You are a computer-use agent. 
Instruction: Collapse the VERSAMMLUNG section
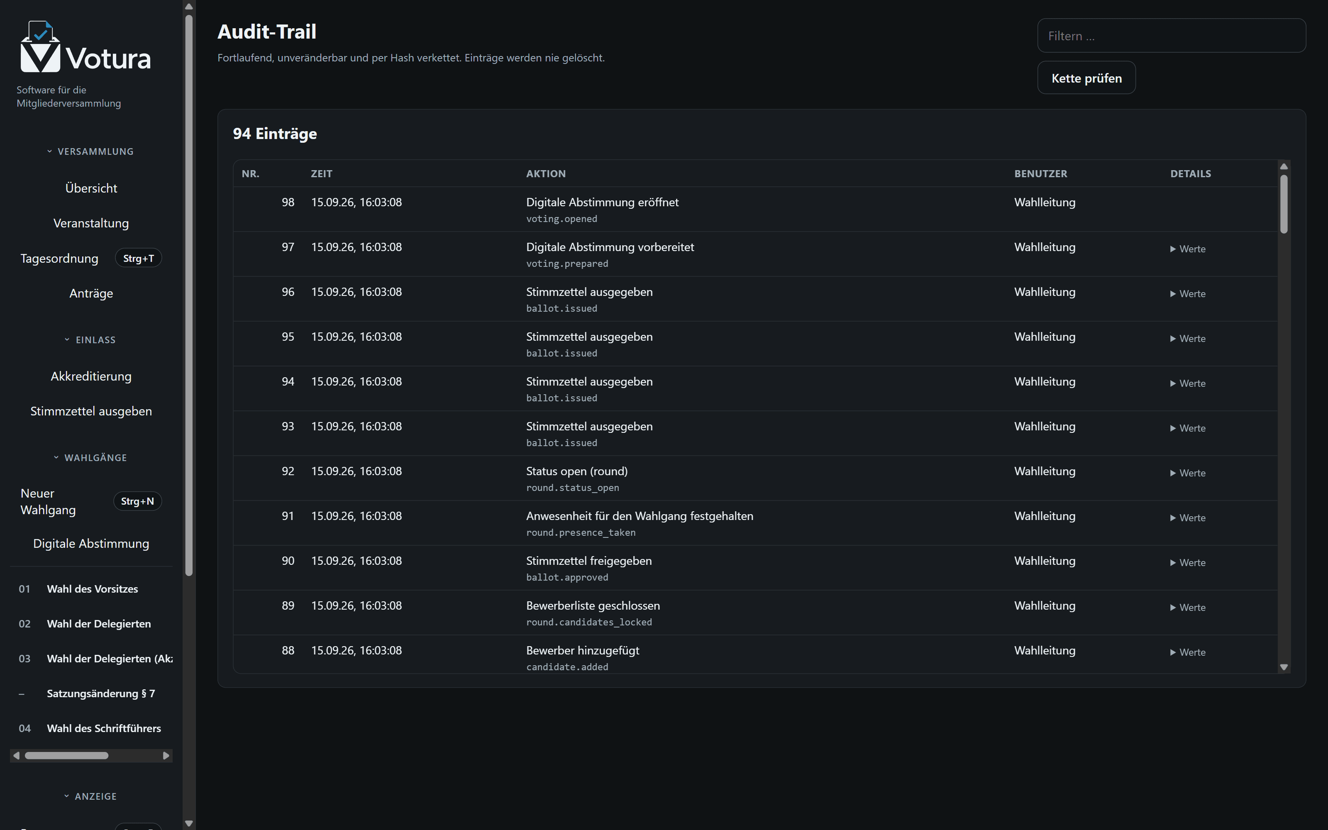(90, 151)
